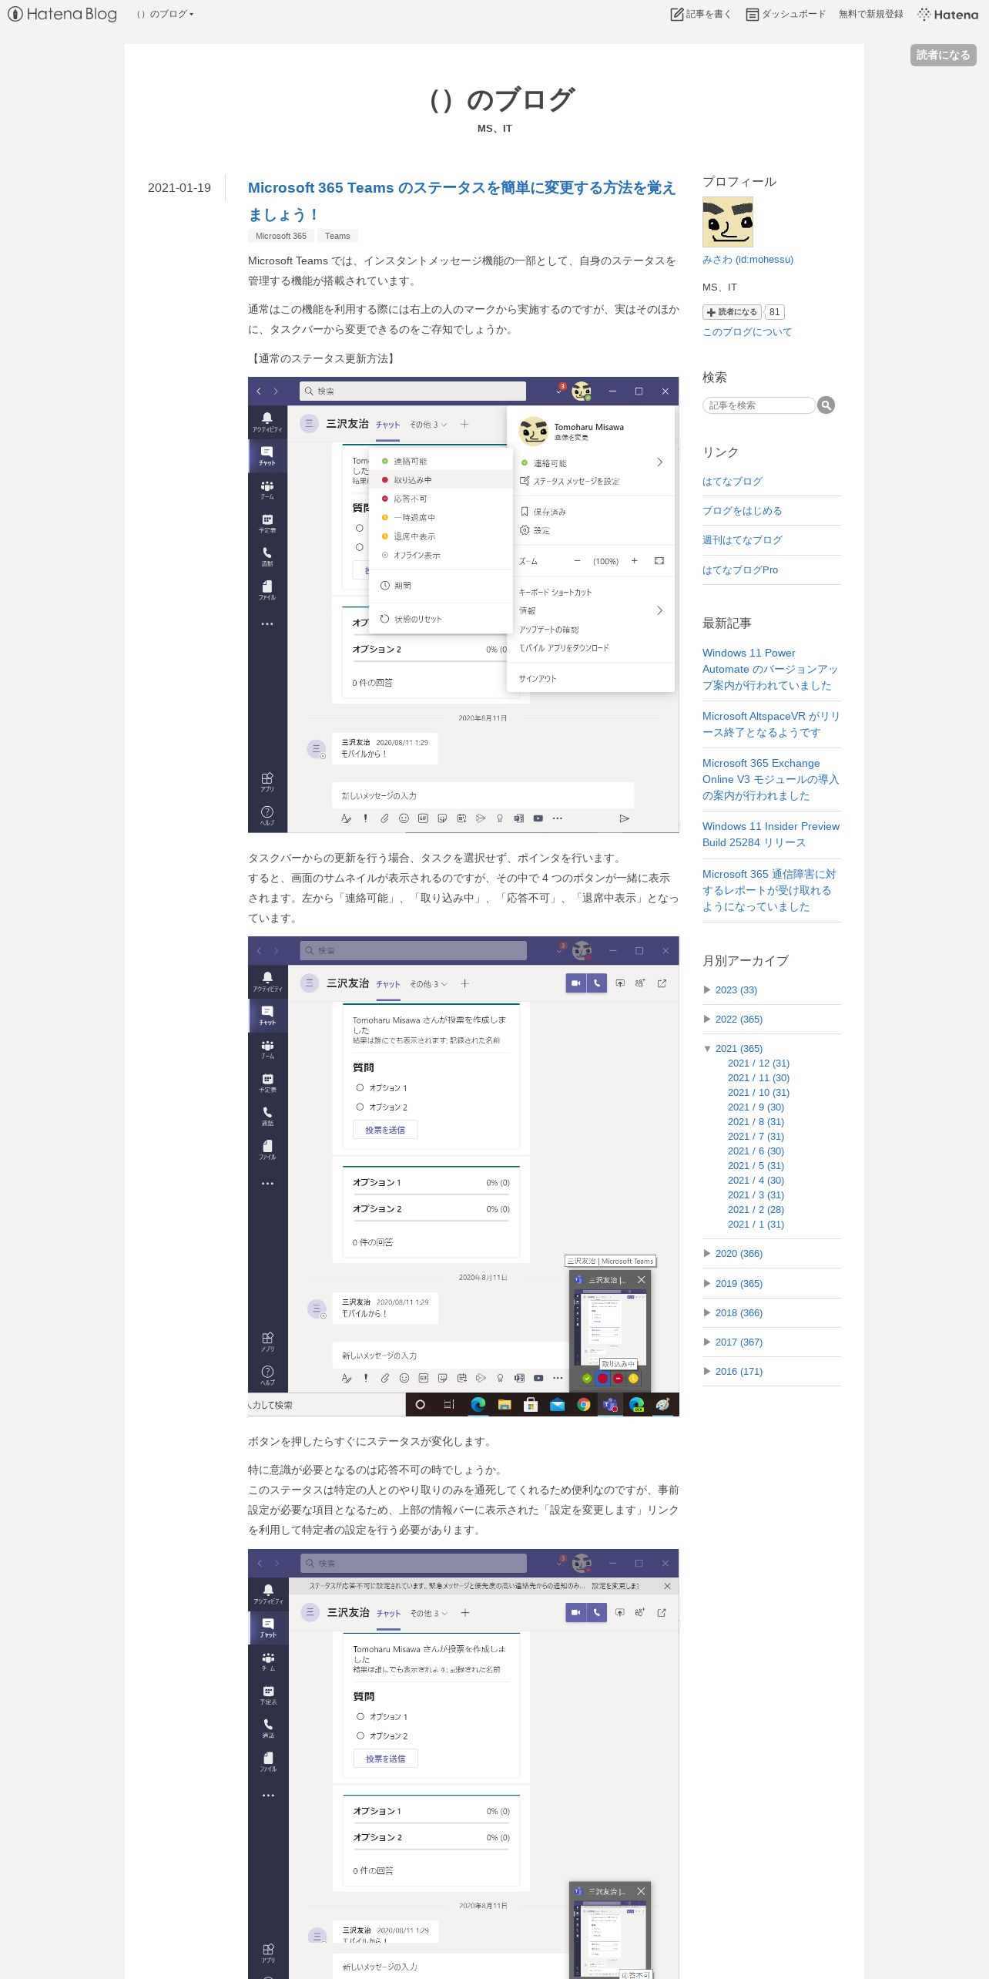Open 2021 / 9 (30) monthly archive
989x1979 pixels.
(x=756, y=1107)
